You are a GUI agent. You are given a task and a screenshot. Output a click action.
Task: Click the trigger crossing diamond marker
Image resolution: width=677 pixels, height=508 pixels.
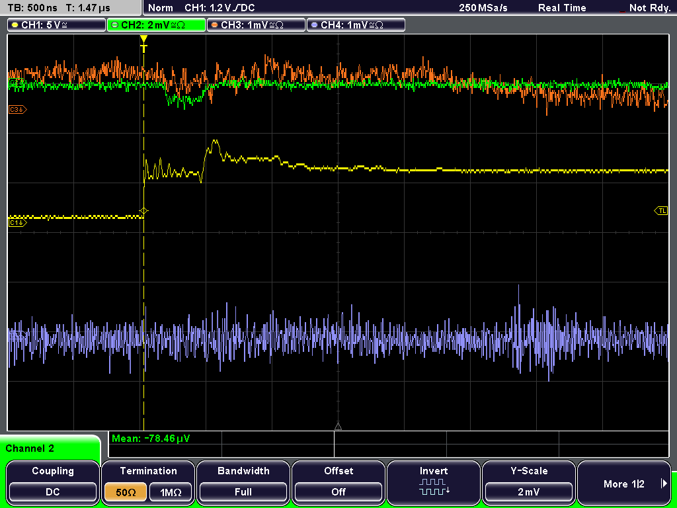tap(143, 211)
